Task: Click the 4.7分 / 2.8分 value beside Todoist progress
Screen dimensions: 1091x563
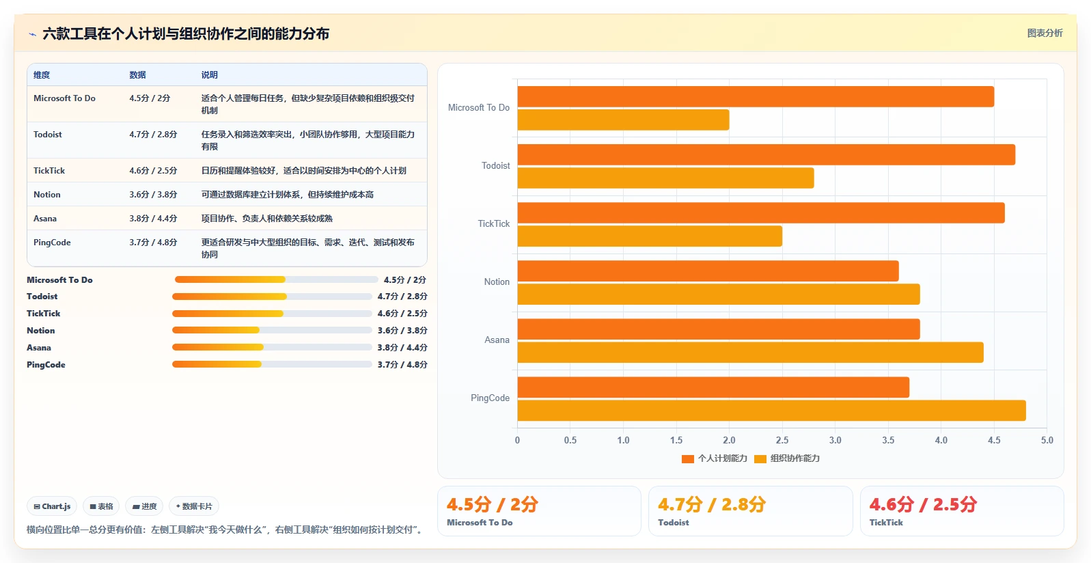Action: pos(402,297)
